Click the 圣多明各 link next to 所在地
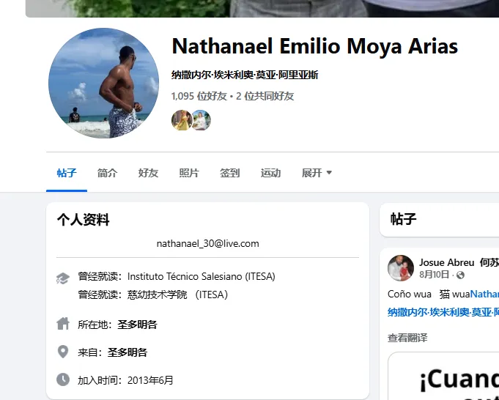499x400 pixels. pyautogui.click(x=137, y=325)
